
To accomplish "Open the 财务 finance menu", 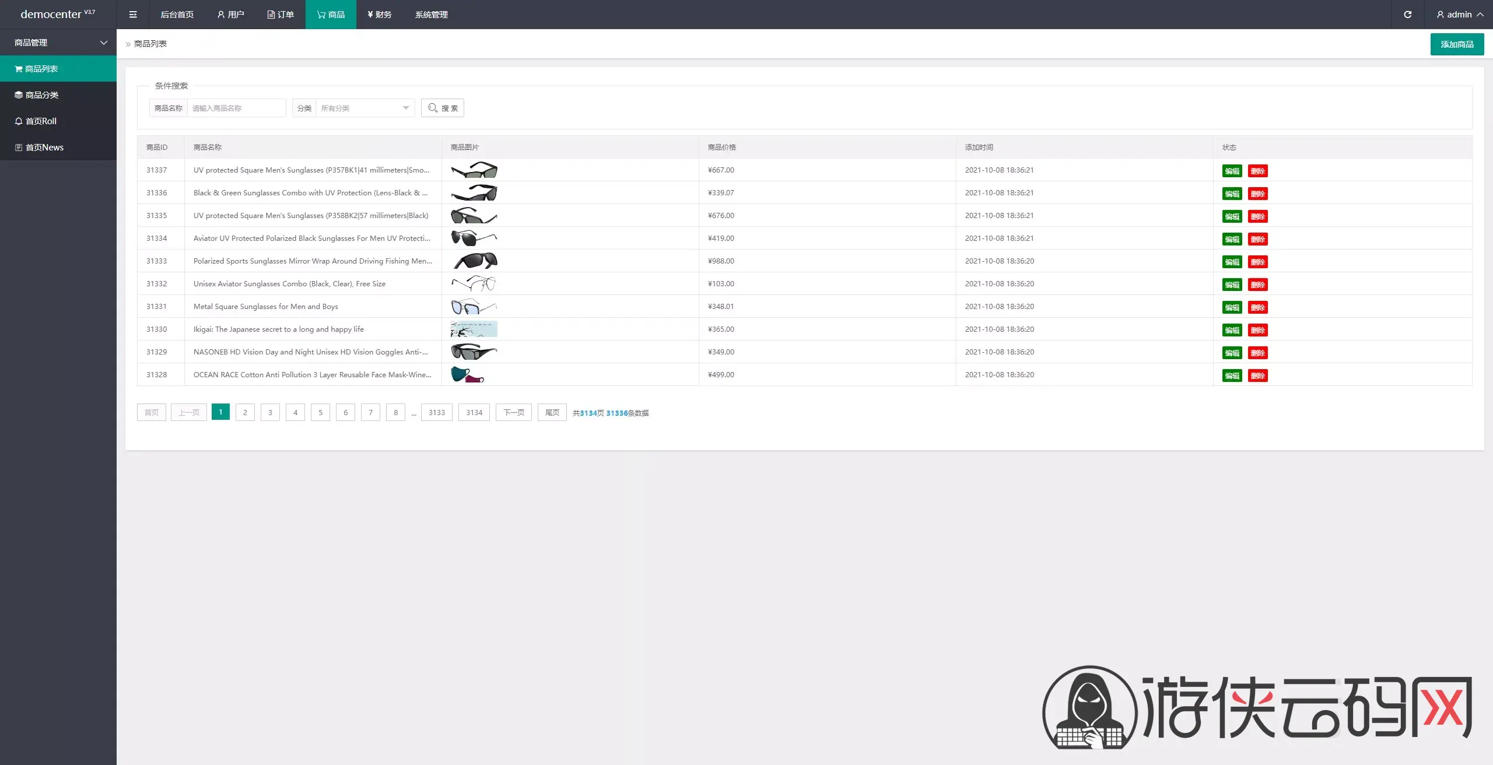I will 379,15.
